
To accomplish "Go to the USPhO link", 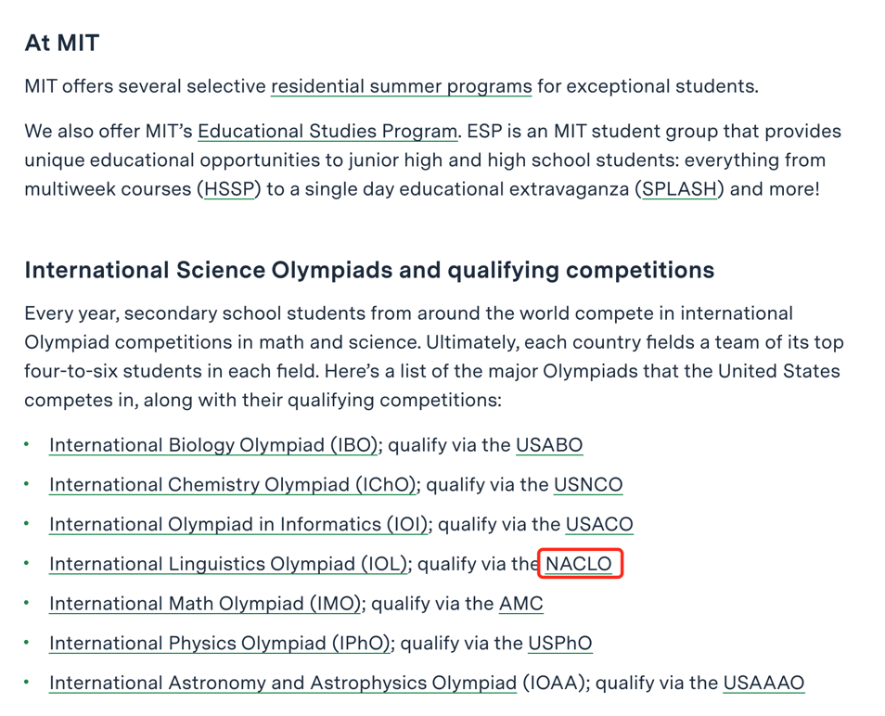I will click(x=559, y=645).
